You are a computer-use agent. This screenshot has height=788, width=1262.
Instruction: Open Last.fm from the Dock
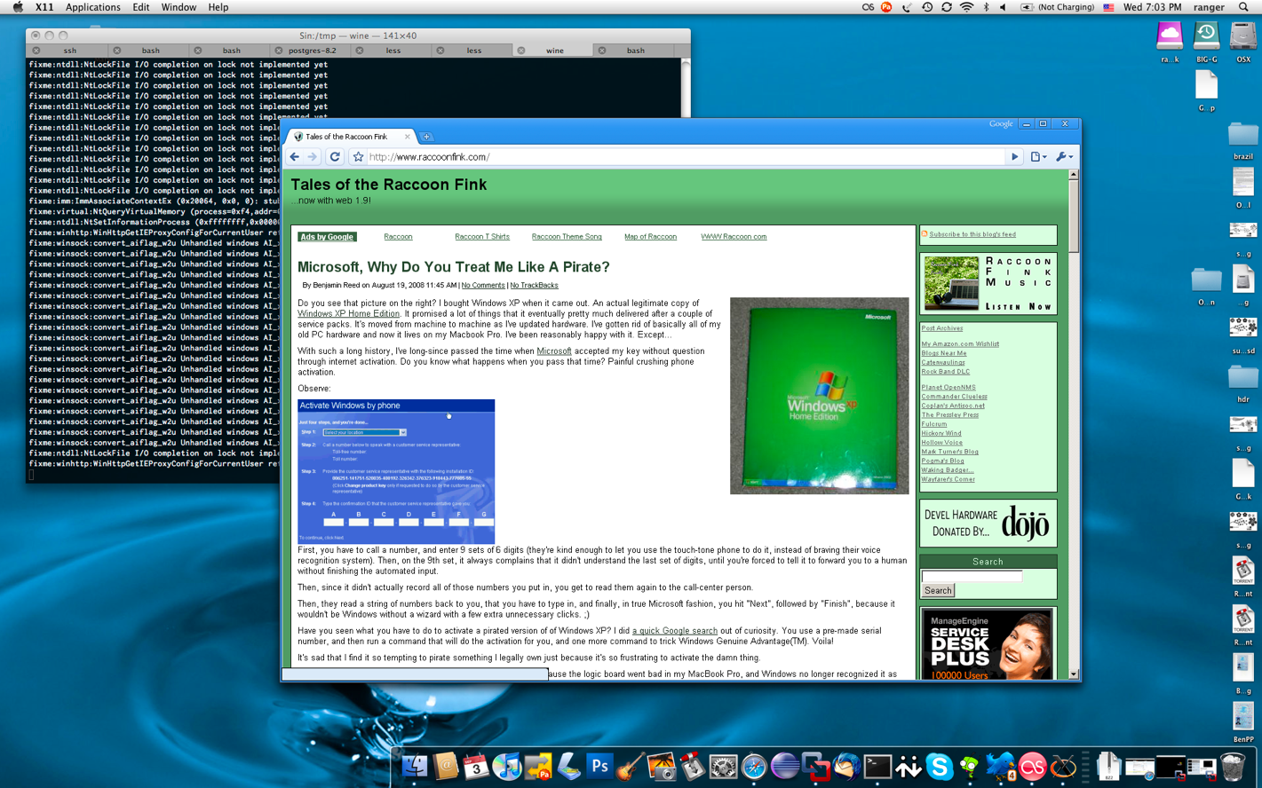pyautogui.click(x=1032, y=767)
